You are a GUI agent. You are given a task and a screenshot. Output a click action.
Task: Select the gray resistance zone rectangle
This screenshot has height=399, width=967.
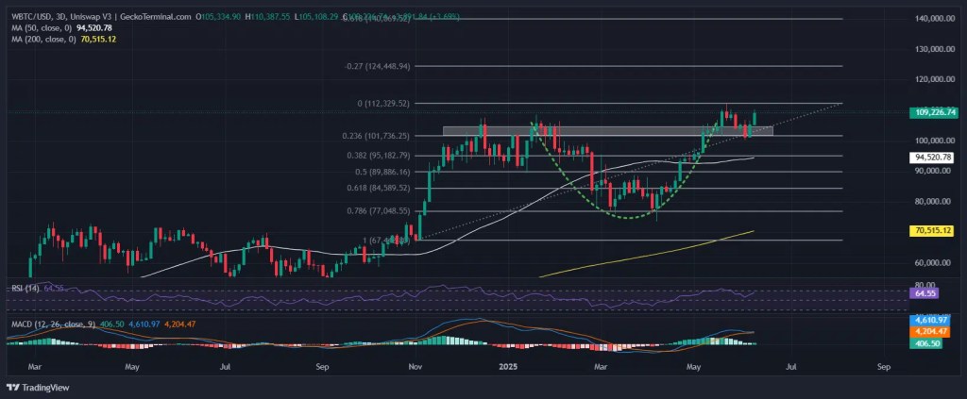tap(604, 130)
